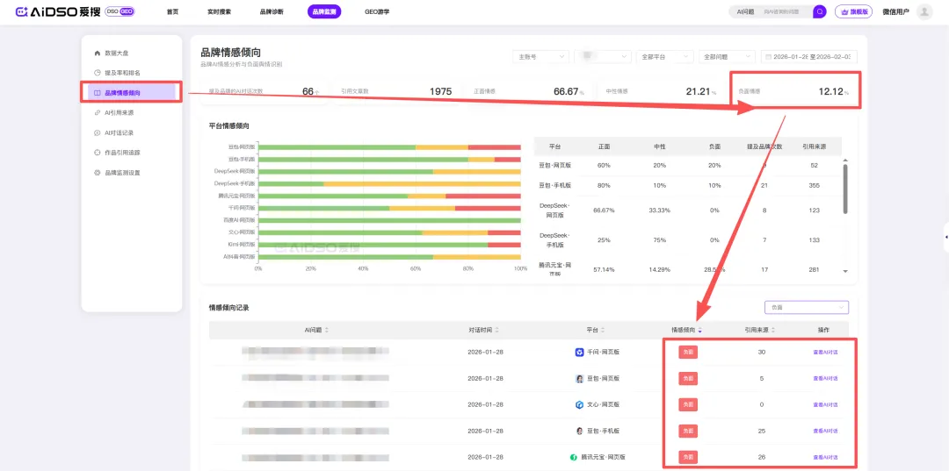The width and height of the screenshot is (949, 471).
Task: Expand the 主账号 account dropdown
Action: [540, 56]
